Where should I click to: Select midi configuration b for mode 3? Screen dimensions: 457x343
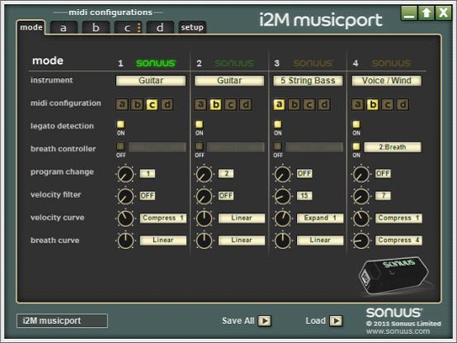pyautogui.click(x=294, y=104)
